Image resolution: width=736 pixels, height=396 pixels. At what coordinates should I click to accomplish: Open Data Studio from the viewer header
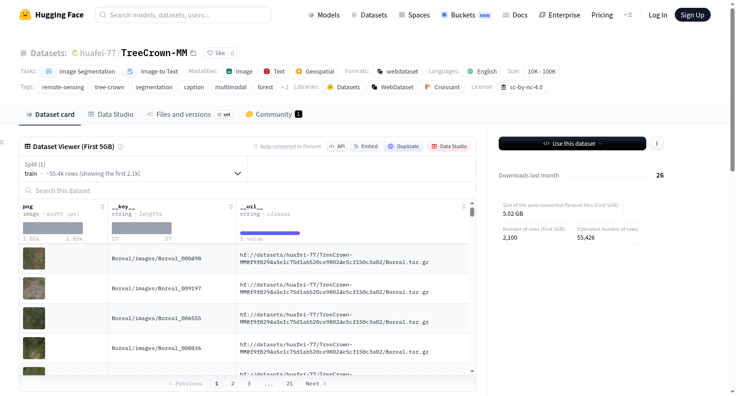point(449,146)
